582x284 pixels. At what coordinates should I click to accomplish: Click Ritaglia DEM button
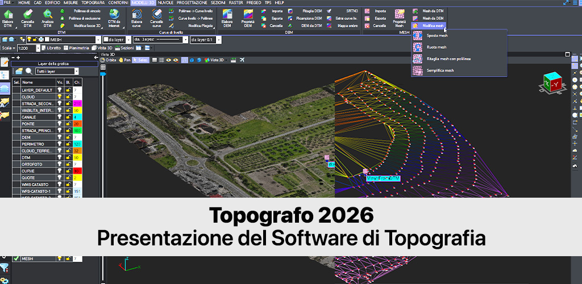point(306,11)
